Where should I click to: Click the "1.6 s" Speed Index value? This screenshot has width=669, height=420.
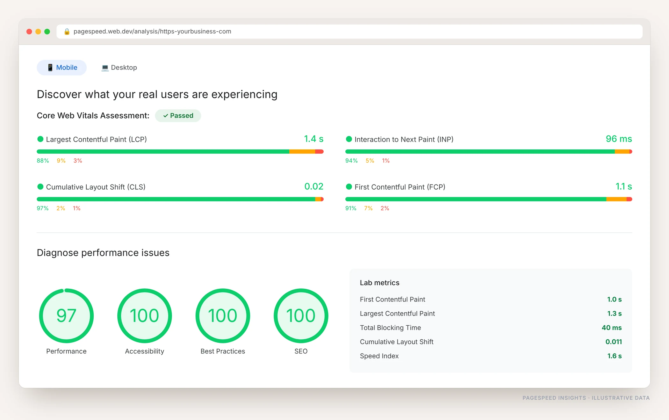615,356
